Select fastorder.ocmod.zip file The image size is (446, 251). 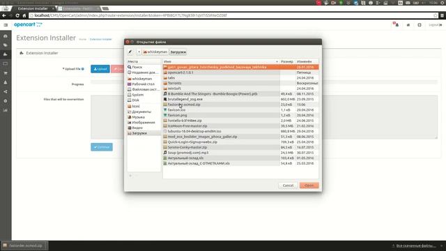(x=240, y=105)
